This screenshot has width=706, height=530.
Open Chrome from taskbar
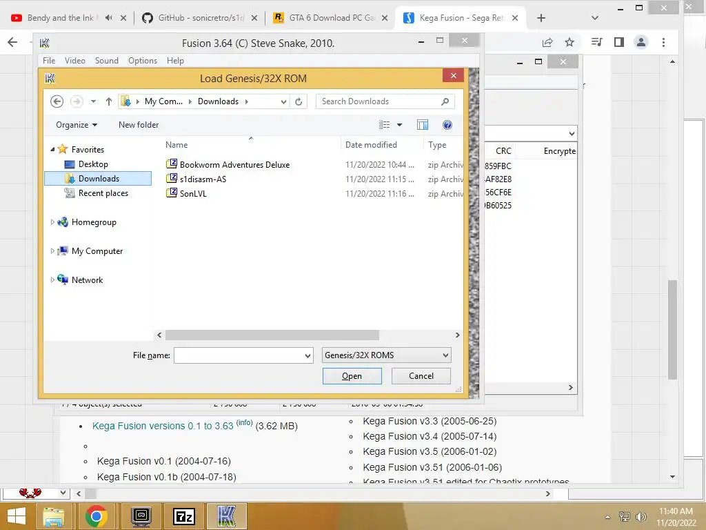(96, 516)
